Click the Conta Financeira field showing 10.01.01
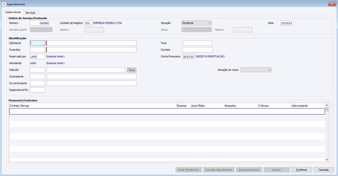 (x=188, y=57)
